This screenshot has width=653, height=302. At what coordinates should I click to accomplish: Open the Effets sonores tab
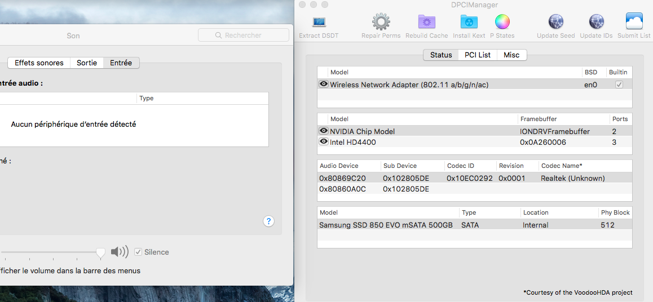pyautogui.click(x=39, y=63)
